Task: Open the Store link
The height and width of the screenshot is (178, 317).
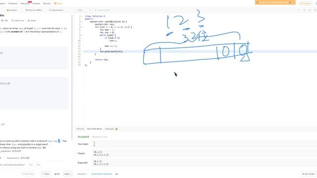Action: coord(58,3)
